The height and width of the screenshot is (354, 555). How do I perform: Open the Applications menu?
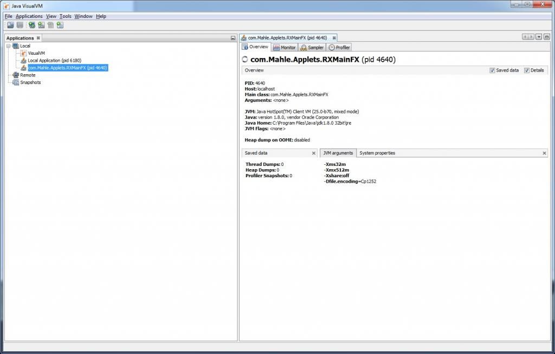29,16
